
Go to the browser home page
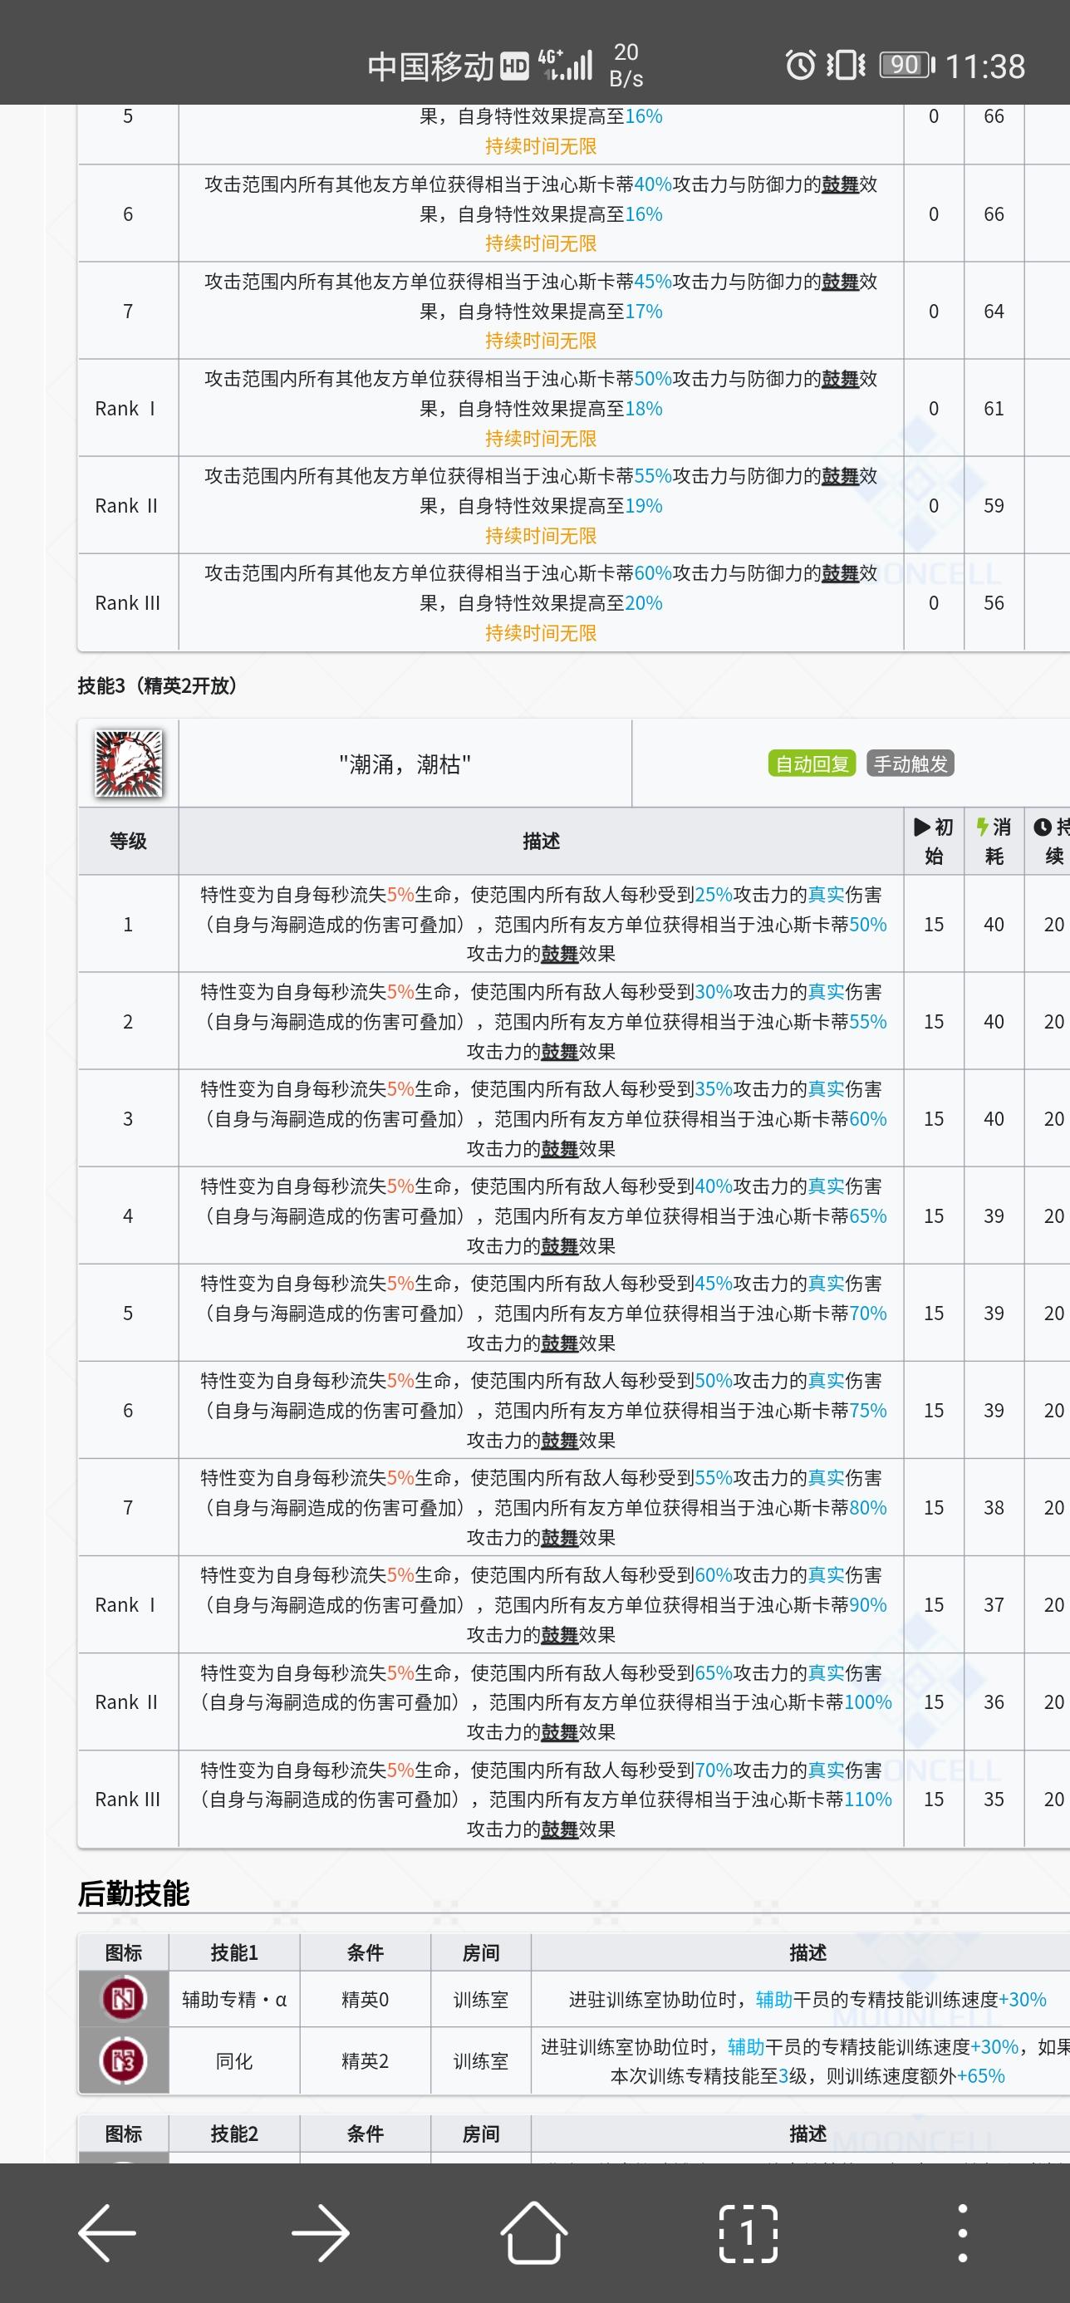(x=533, y=2232)
